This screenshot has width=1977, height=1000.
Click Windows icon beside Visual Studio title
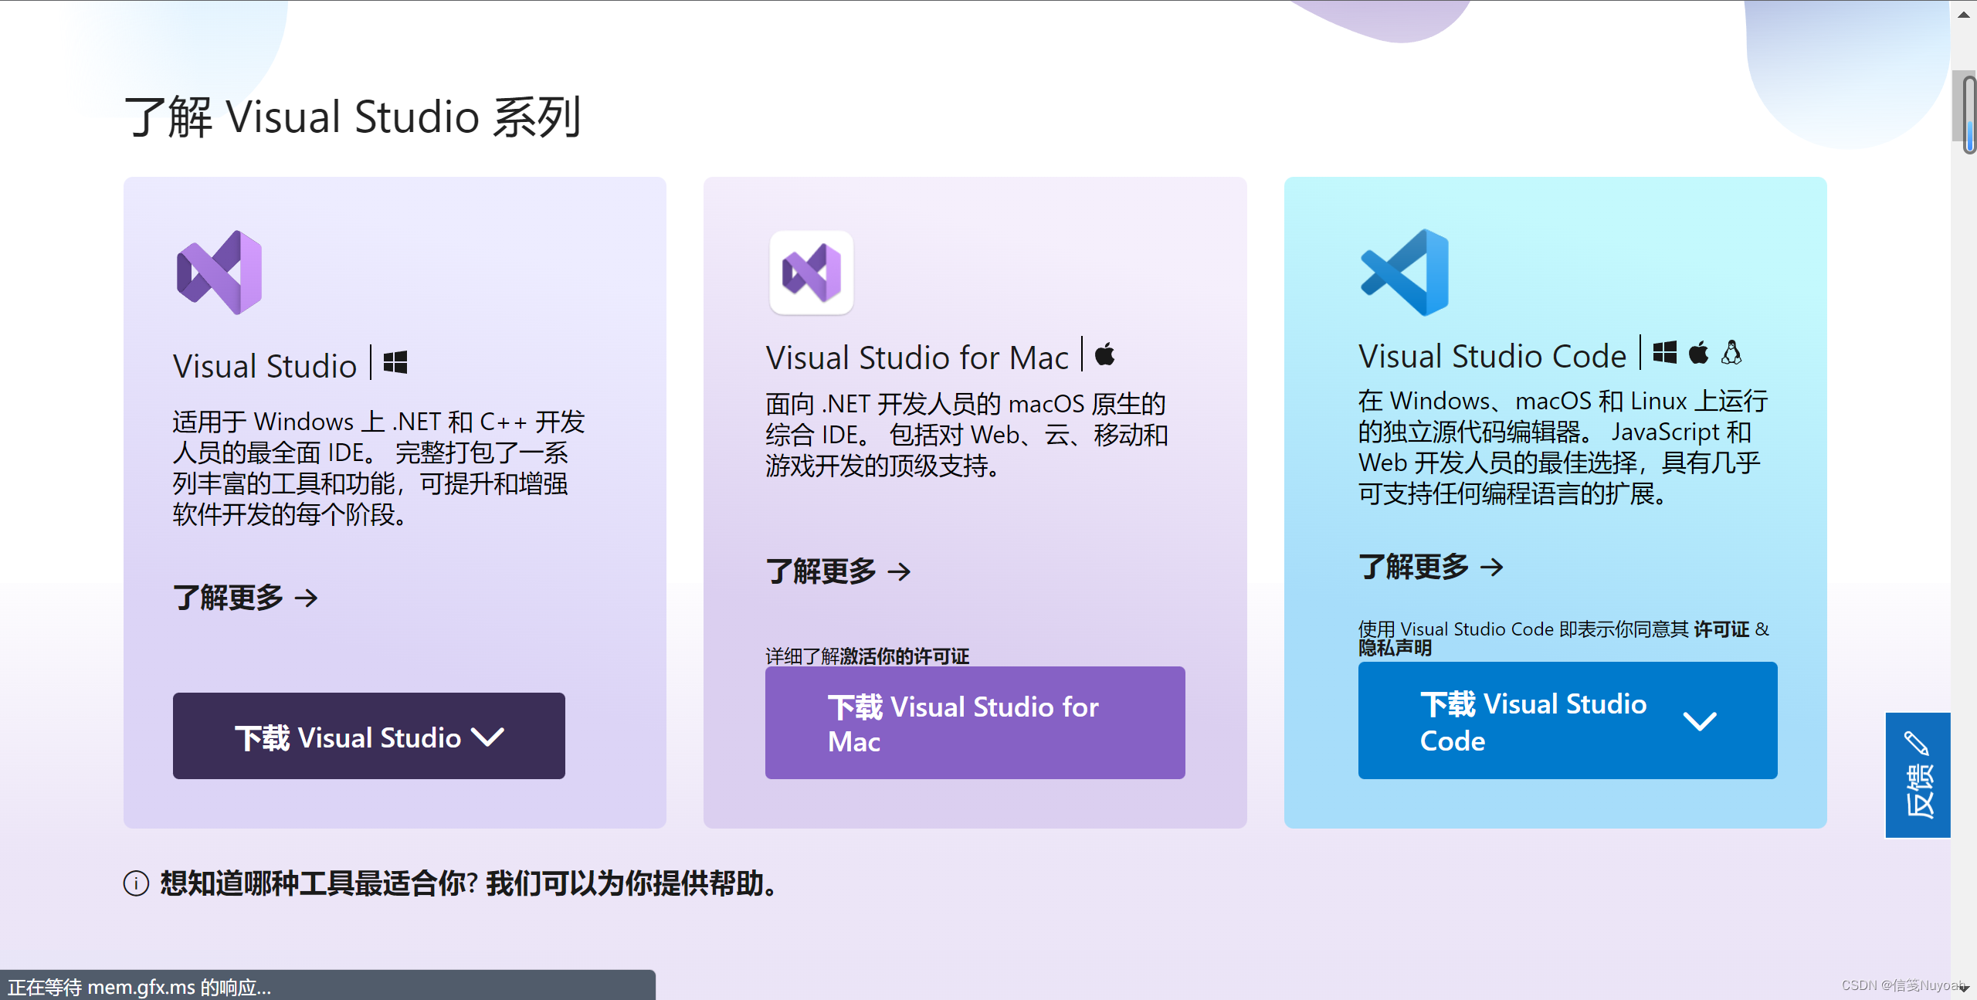395,362
